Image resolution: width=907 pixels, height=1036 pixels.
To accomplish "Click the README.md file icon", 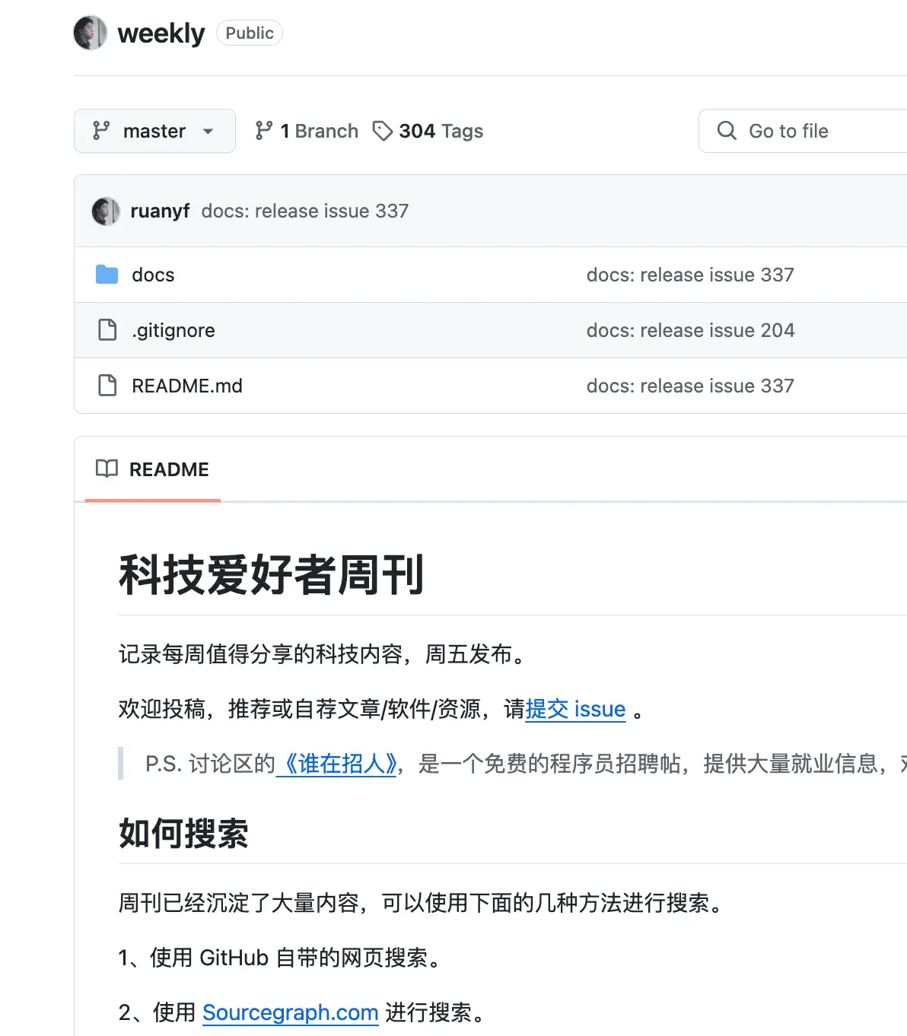I will pos(107,386).
